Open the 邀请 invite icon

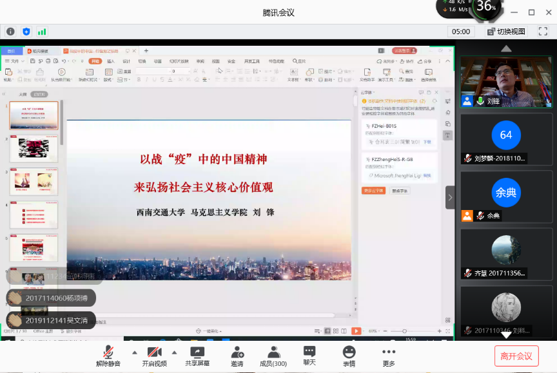[x=237, y=356]
